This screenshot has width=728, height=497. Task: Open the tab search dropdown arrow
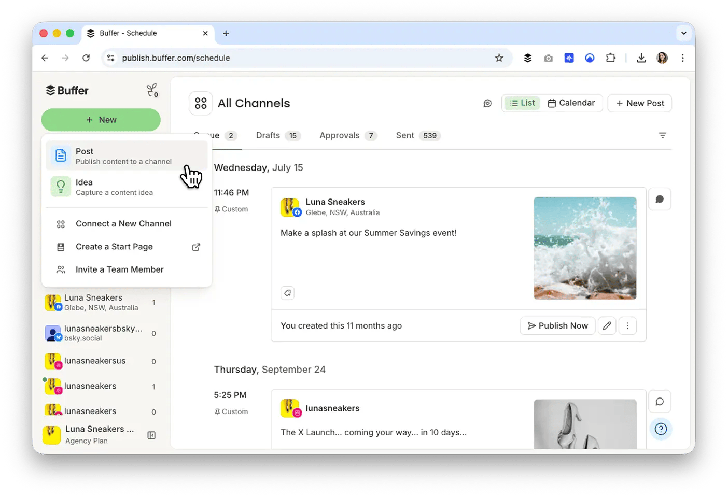tap(684, 33)
